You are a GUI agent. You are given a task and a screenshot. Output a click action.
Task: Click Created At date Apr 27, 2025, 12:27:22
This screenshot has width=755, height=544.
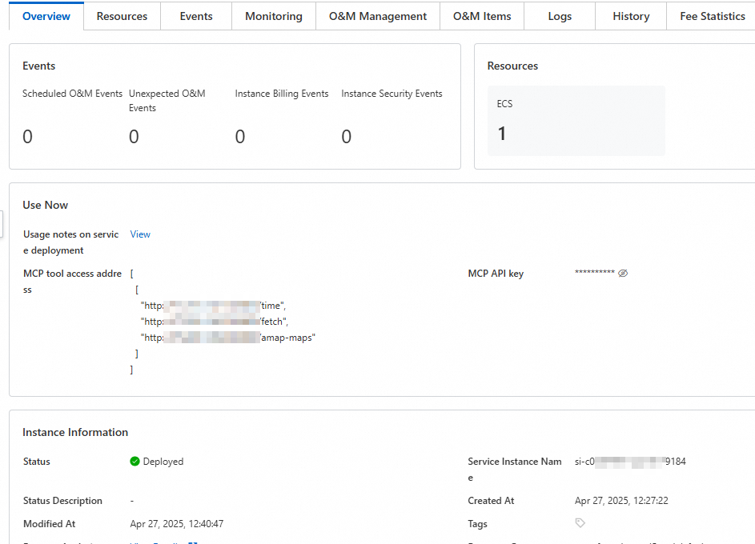coord(621,501)
